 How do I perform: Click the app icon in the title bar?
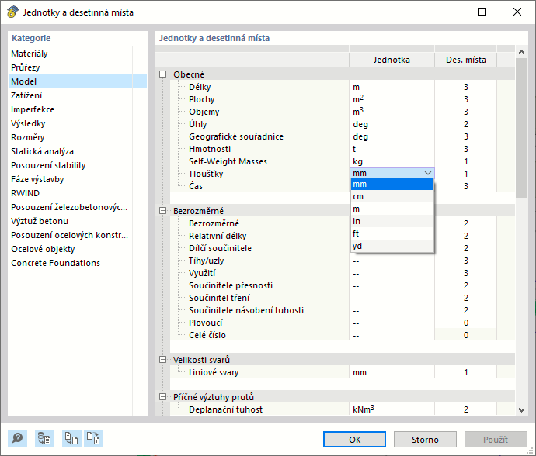pyautogui.click(x=12, y=12)
